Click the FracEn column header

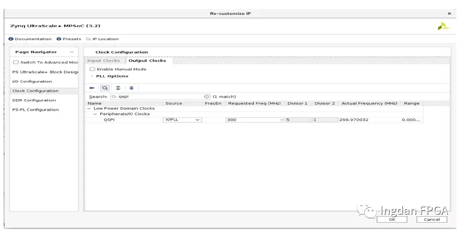pos(213,103)
